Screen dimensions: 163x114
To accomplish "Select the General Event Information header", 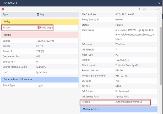I will coord(40,79).
